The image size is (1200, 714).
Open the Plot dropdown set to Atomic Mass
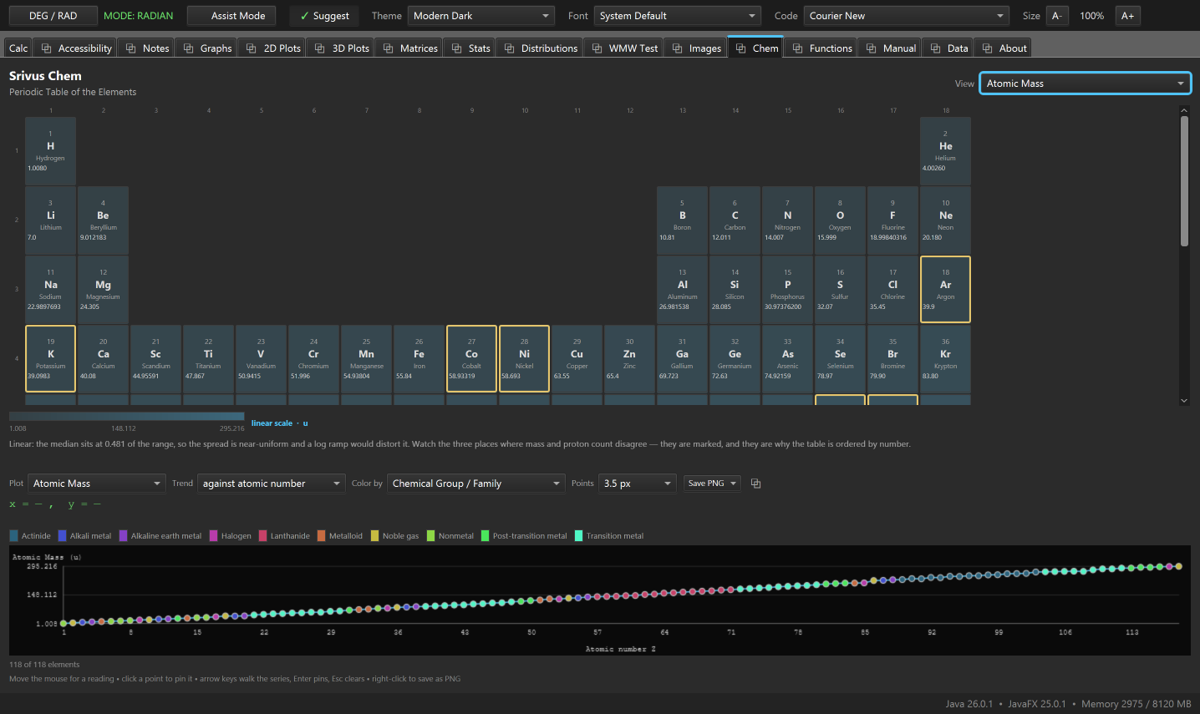point(97,484)
